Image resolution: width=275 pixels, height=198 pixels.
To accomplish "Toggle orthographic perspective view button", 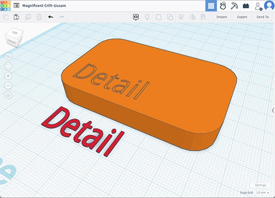I will pos(8,95).
